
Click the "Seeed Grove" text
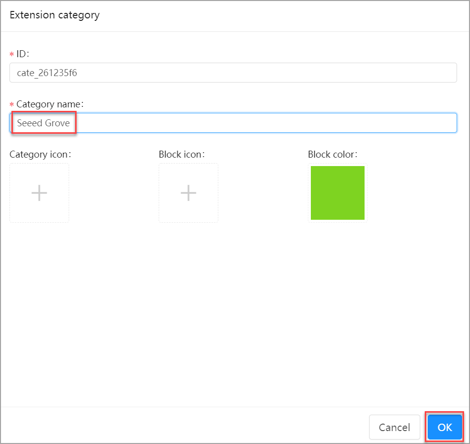(44, 123)
